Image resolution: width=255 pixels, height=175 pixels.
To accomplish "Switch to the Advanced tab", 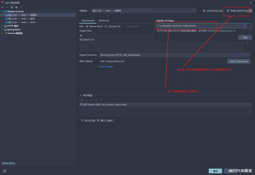I will click(x=104, y=20).
